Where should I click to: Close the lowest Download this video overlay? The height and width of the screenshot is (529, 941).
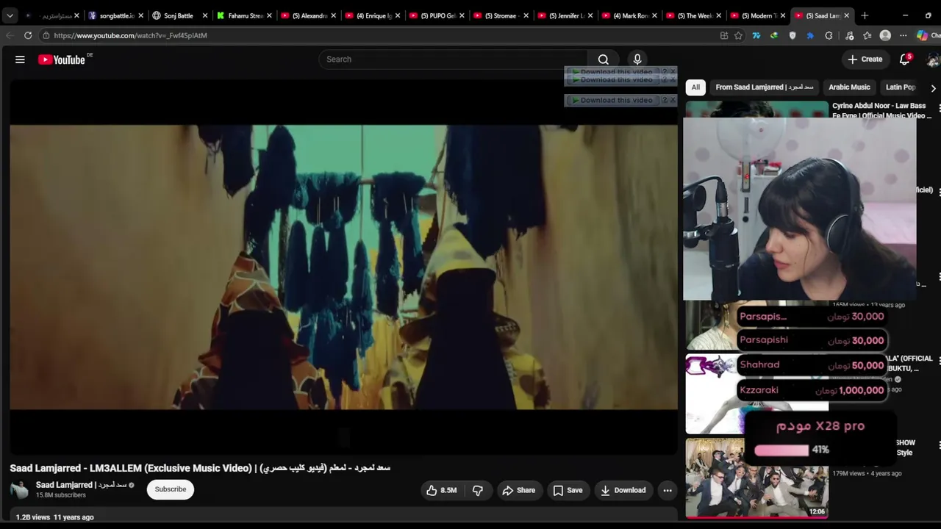click(673, 101)
